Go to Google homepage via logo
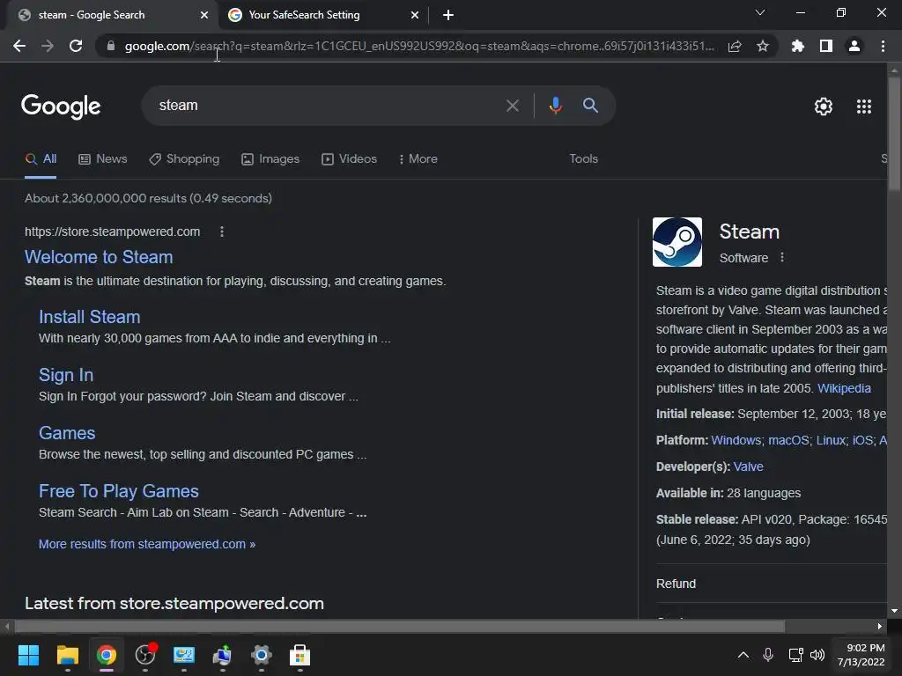This screenshot has height=676, width=902. 61,107
